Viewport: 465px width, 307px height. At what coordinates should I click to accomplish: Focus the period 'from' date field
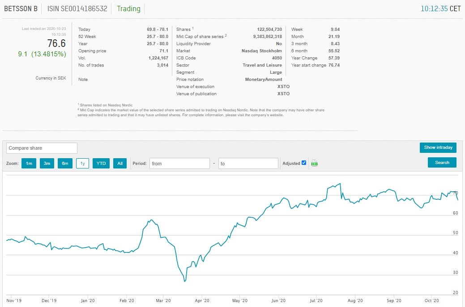[x=179, y=164]
